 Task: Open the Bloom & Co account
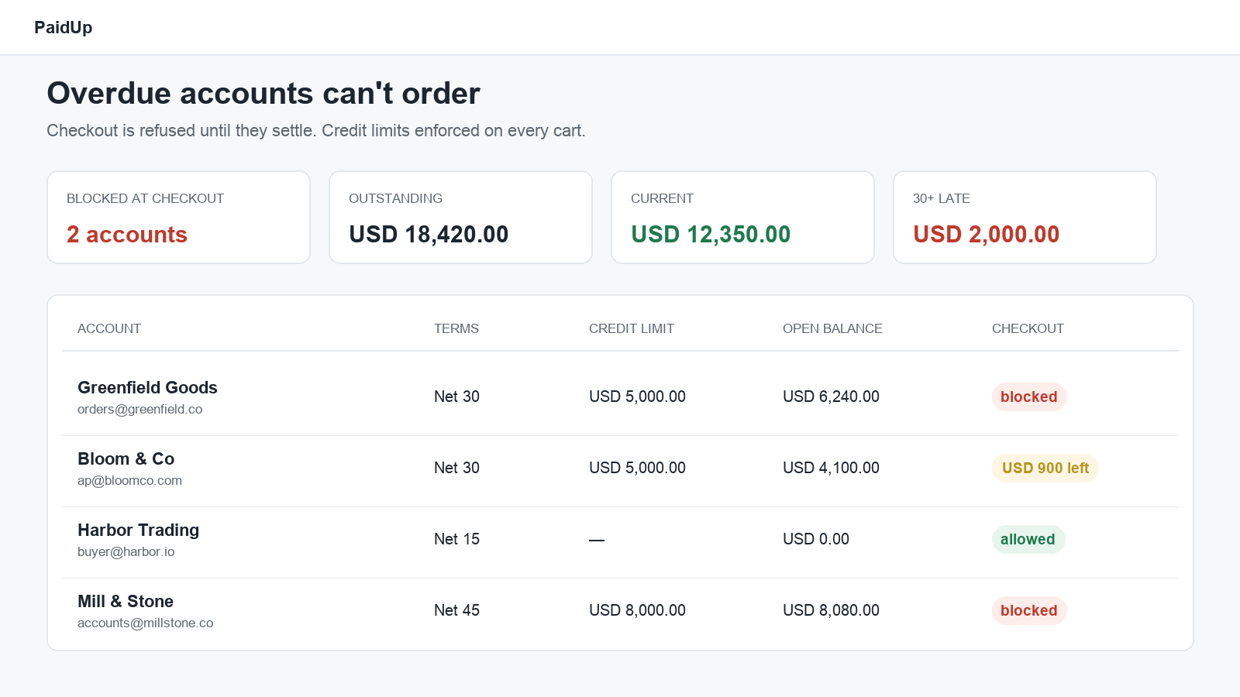(126, 458)
